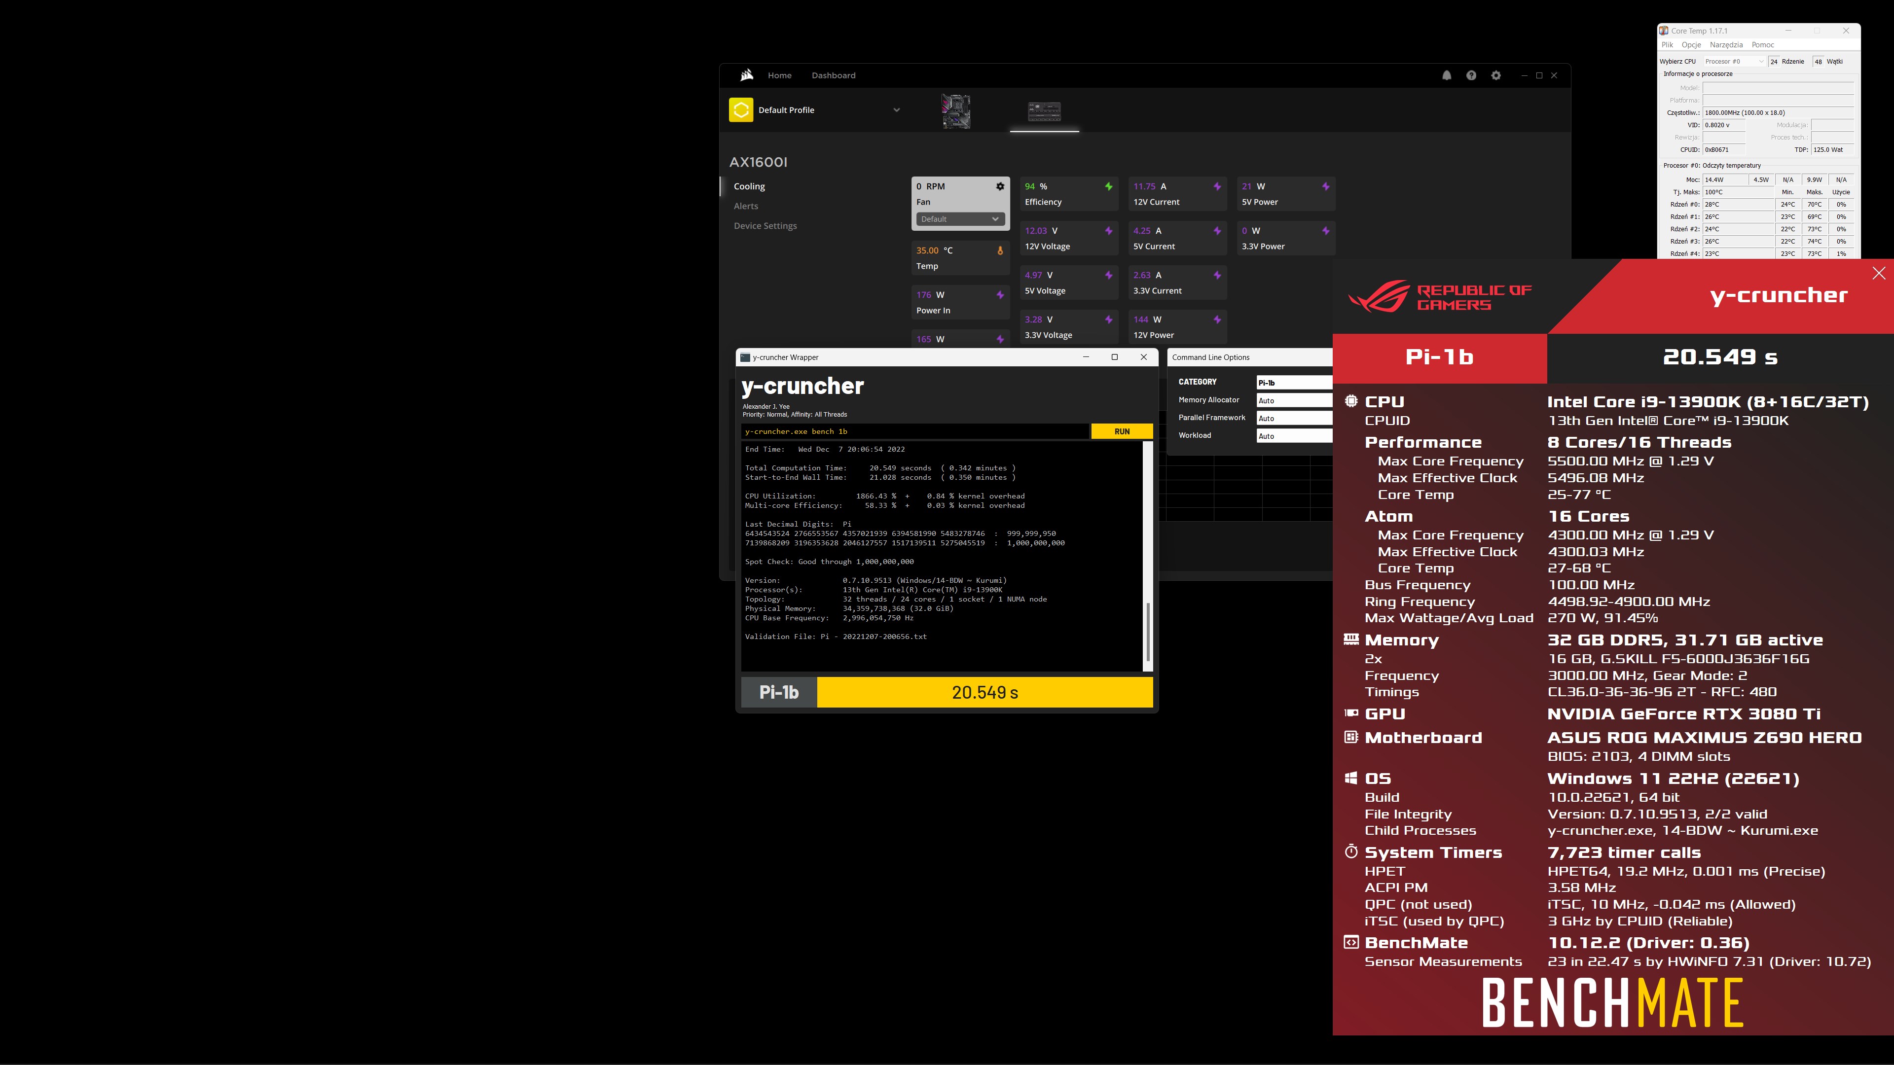
Task: Click the bolt icon on 12V Voltage tile
Action: click(1109, 231)
